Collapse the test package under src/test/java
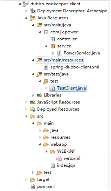 coord(40,81)
